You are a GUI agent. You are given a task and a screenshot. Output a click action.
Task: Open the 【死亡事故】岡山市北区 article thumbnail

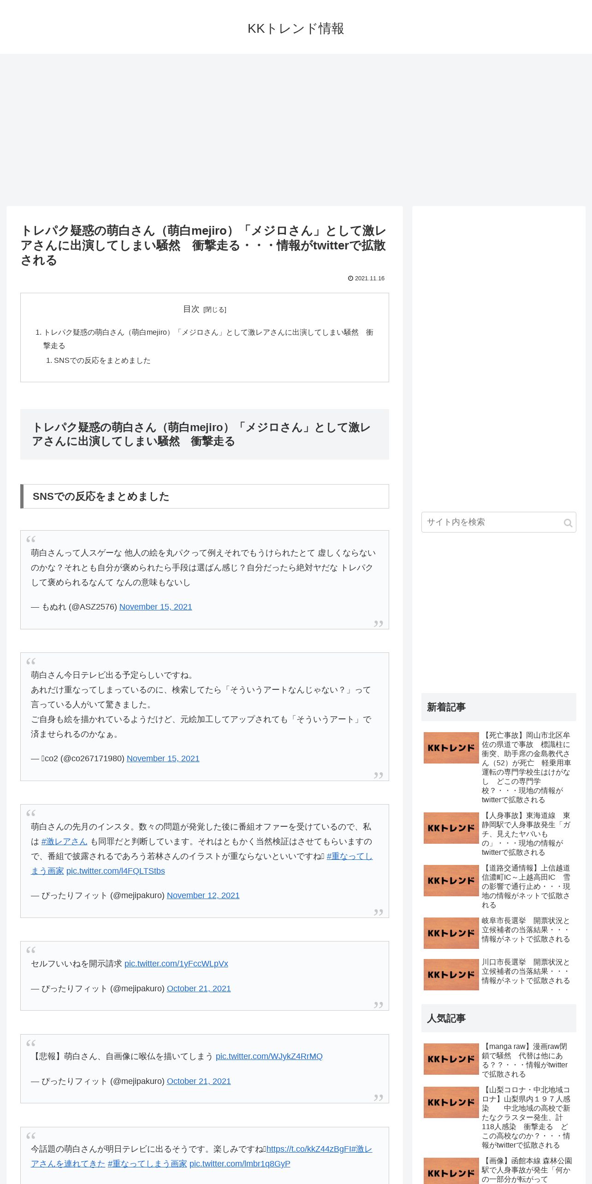[451, 748]
